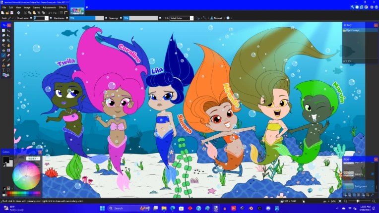Image resolution: width=379 pixels, height=213 pixels.
Task: Open the image list dropdown arrow
Action: pyautogui.click(x=87, y=7)
